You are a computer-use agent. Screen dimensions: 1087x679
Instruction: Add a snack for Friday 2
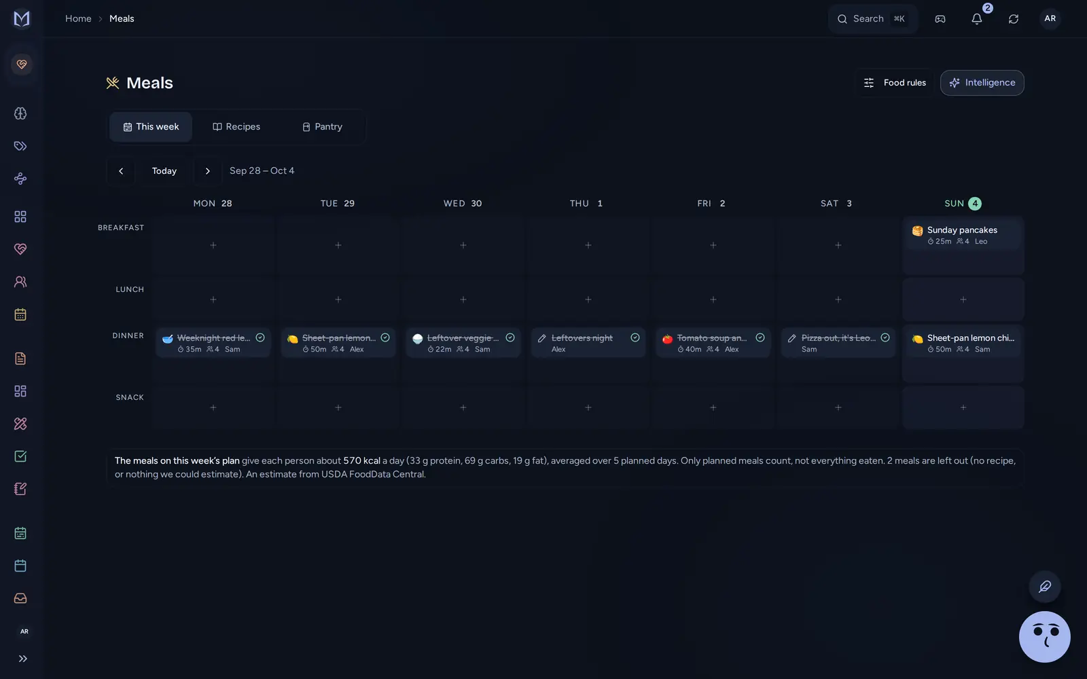click(713, 407)
